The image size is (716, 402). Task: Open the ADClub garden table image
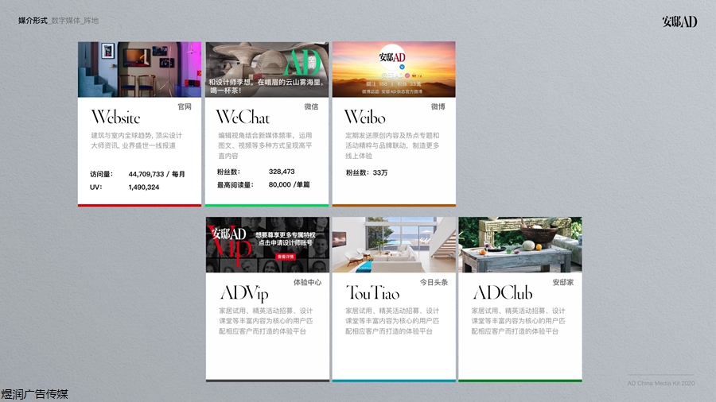(x=520, y=245)
